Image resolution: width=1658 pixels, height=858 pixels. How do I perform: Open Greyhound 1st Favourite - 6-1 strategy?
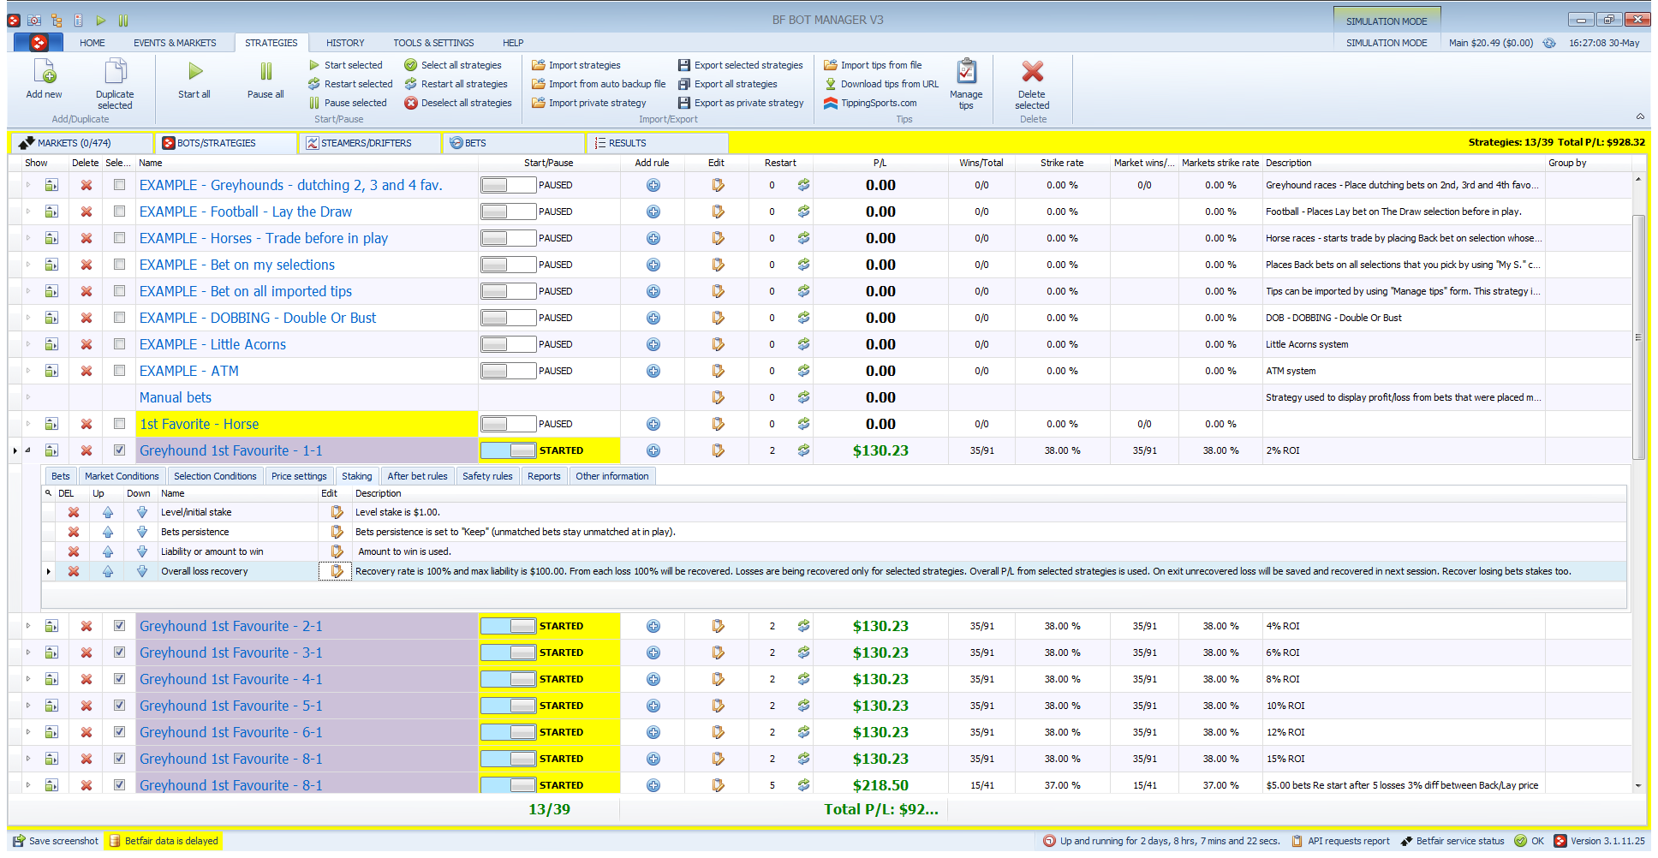pyautogui.click(x=231, y=732)
